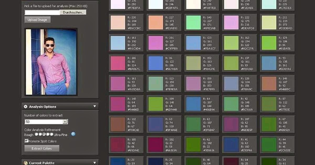
Task: Pick the sky blue swatch #7BA1C7
Action: pos(193,43)
